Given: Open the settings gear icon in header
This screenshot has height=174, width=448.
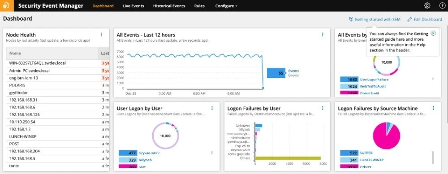Looking at the screenshot, I should tap(427, 5).
